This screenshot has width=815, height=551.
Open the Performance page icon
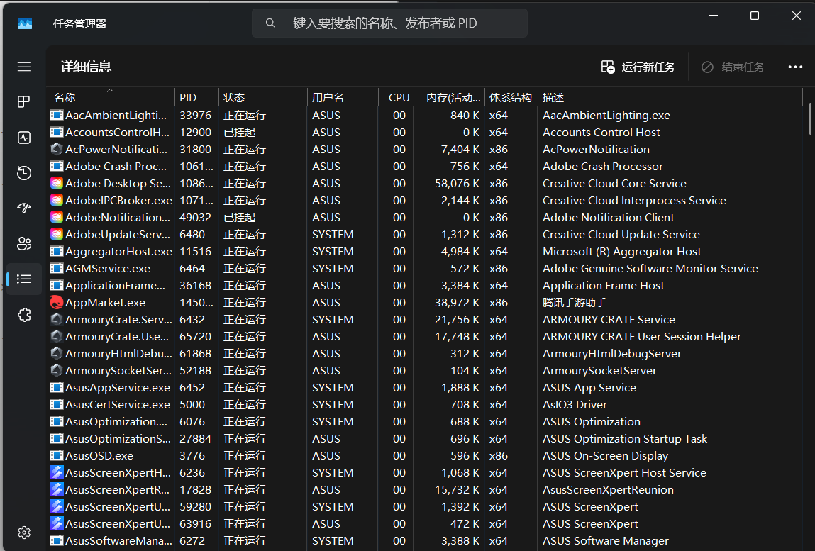point(24,138)
